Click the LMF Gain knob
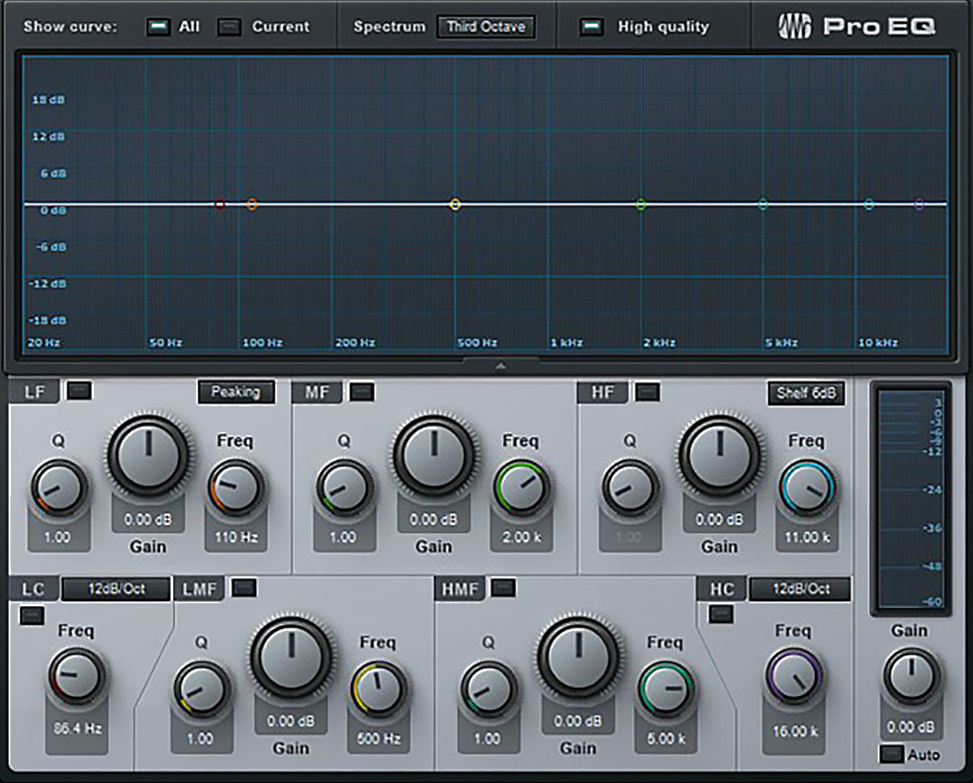This screenshot has height=783, width=973. pyautogui.click(x=291, y=657)
